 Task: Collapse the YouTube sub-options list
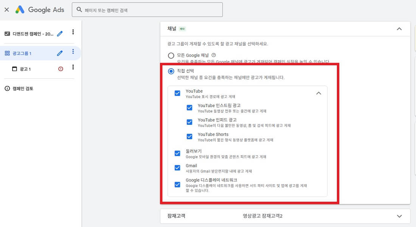coord(319,93)
